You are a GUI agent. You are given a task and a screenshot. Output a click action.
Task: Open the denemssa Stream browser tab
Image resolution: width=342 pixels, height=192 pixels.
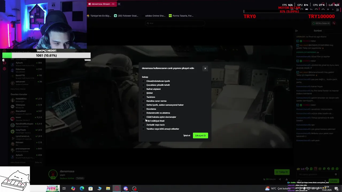(x=102, y=4)
